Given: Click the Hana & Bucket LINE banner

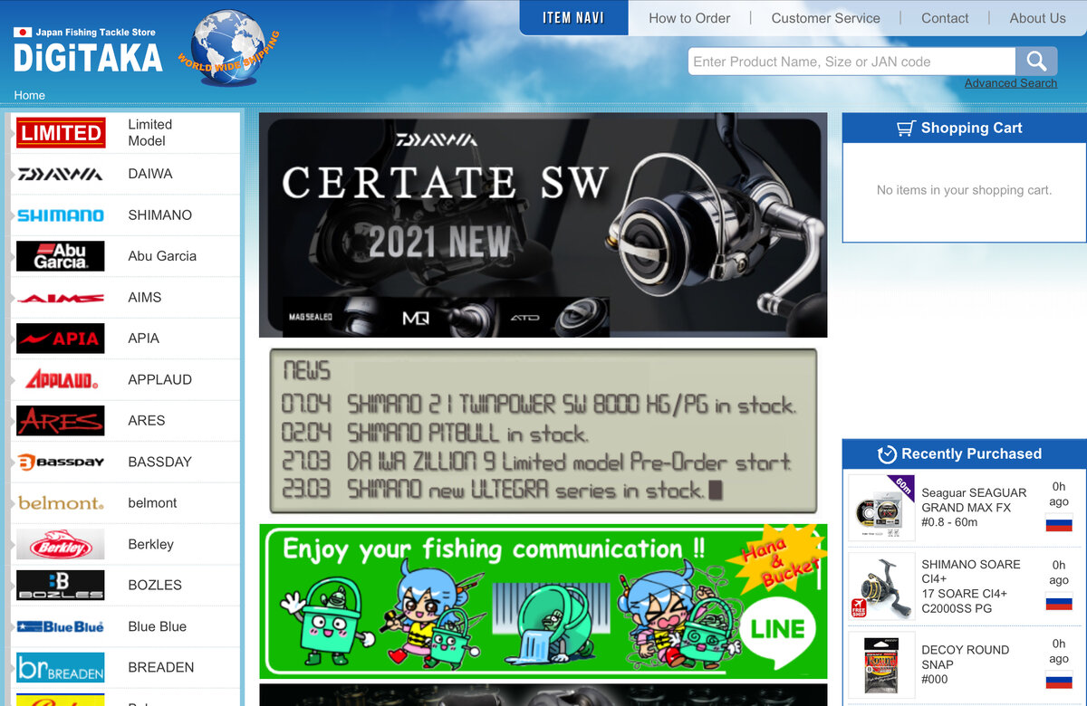Looking at the screenshot, I should pyautogui.click(x=543, y=601).
